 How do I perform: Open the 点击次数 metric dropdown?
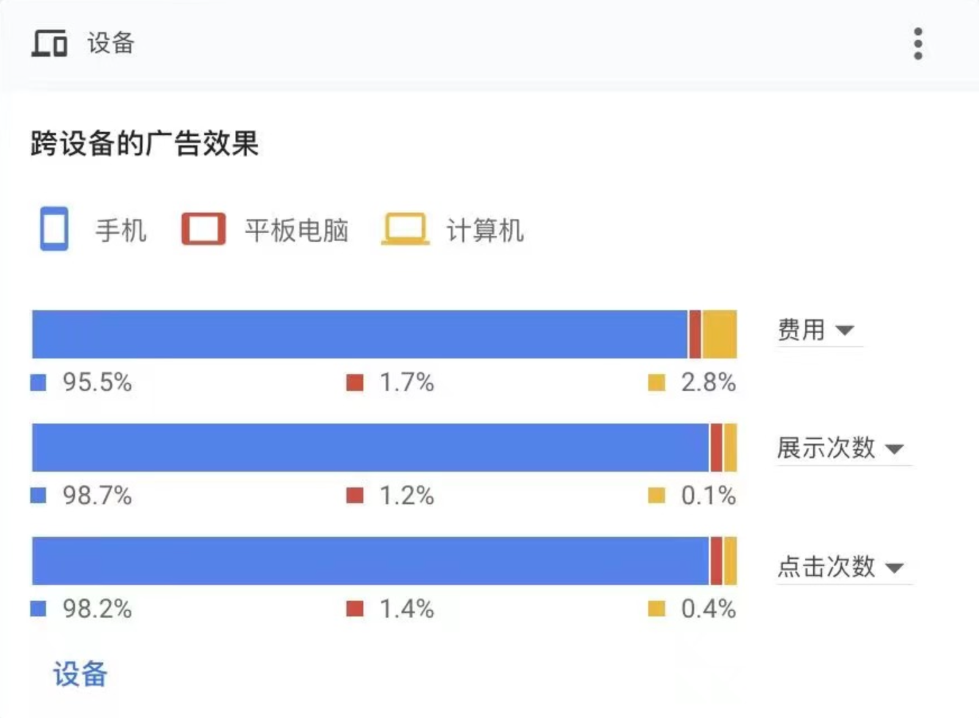coord(840,567)
